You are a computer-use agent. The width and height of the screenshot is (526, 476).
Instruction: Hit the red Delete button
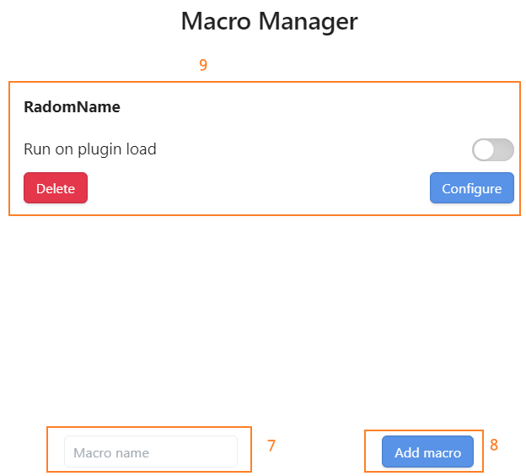[56, 188]
